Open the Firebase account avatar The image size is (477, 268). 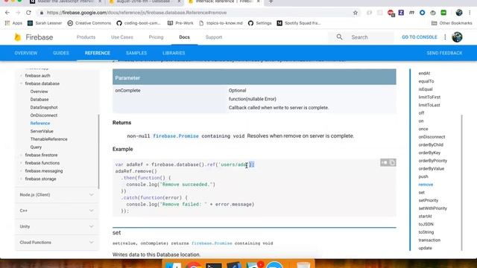point(457,37)
